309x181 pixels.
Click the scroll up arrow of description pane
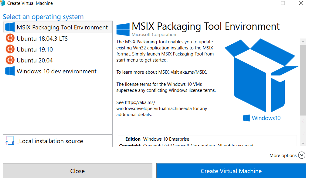pos(303,42)
